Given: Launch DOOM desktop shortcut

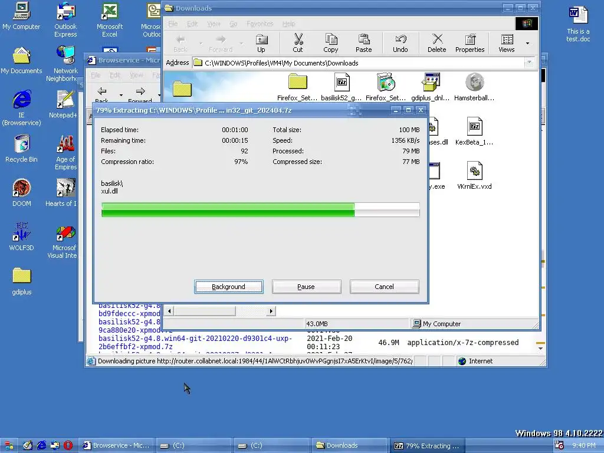Looking at the screenshot, I should coord(22,193).
